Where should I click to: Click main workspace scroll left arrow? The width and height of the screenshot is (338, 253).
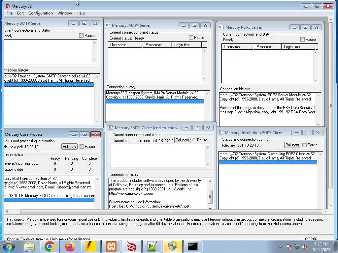[x=7, y=211]
